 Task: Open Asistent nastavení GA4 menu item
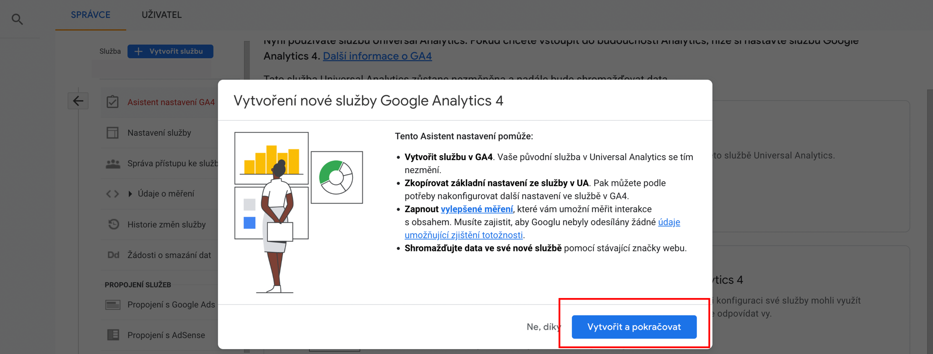(x=171, y=102)
